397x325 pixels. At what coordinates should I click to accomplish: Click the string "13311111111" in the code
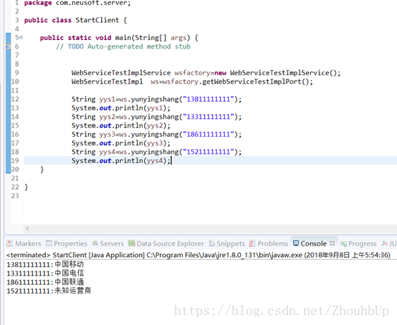coord(209,117)
